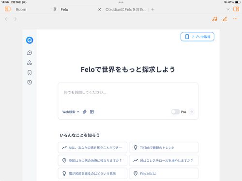Image resolution: width=242 pixels, height=181 pixels.
Task: Open the right sidebar panel icon
Action: [x=236, y=9]
